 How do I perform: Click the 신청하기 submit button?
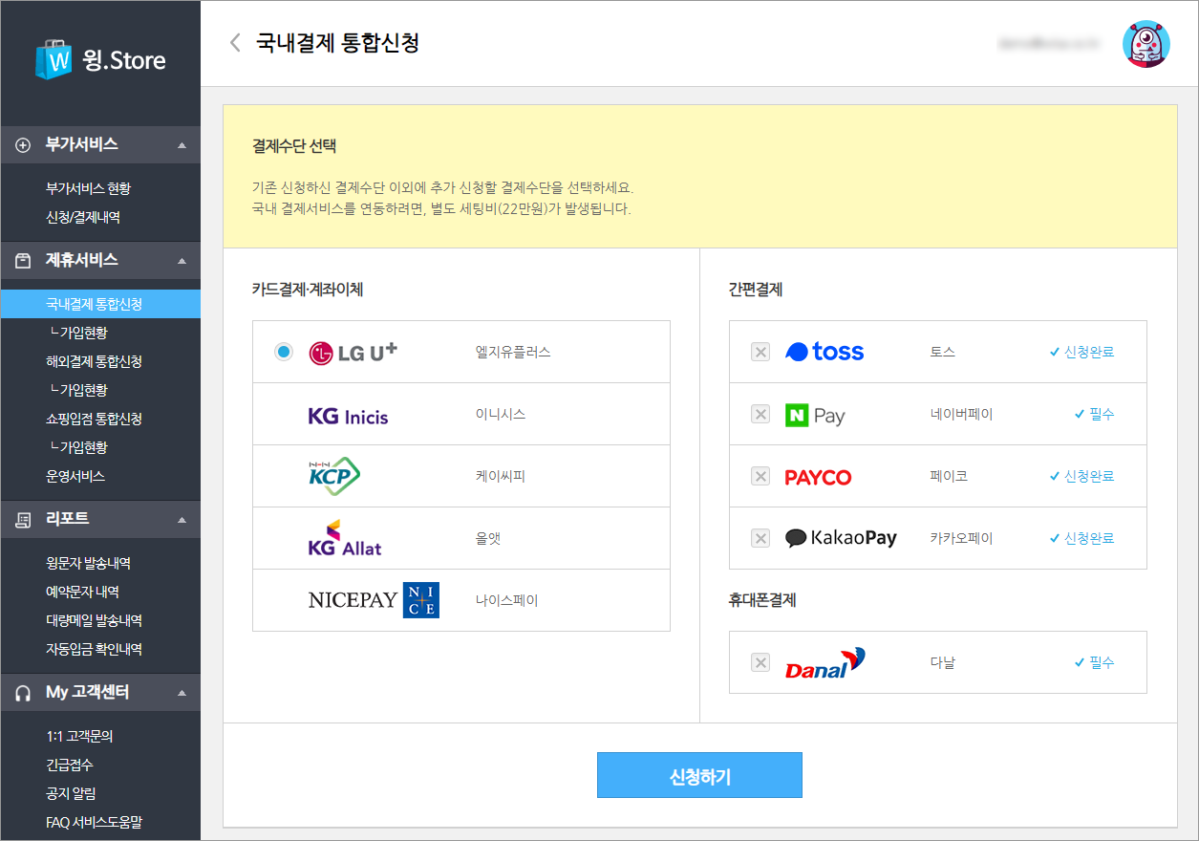click(x=699, y=775)
